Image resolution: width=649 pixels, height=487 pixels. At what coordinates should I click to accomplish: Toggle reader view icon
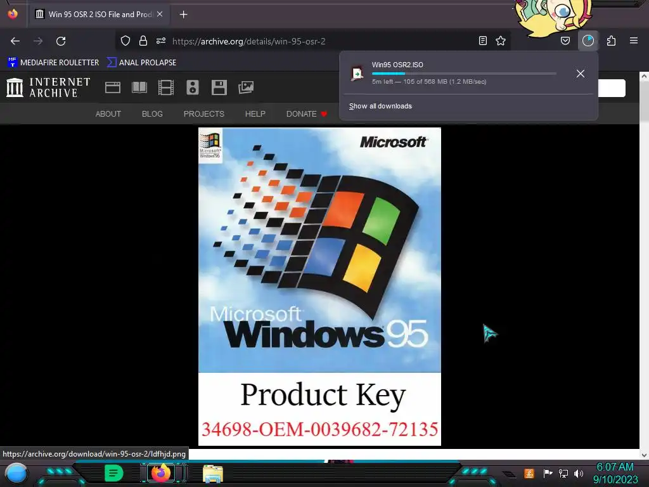point(482,41)
